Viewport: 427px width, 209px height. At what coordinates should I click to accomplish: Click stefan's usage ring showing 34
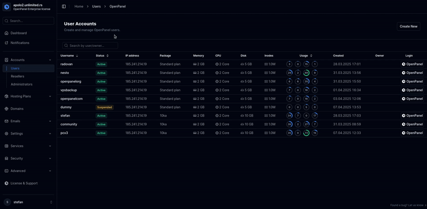coord(289,115)
